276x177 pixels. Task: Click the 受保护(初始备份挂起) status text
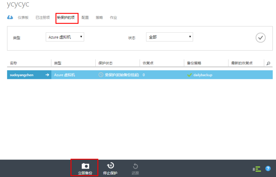coord(122,75)
